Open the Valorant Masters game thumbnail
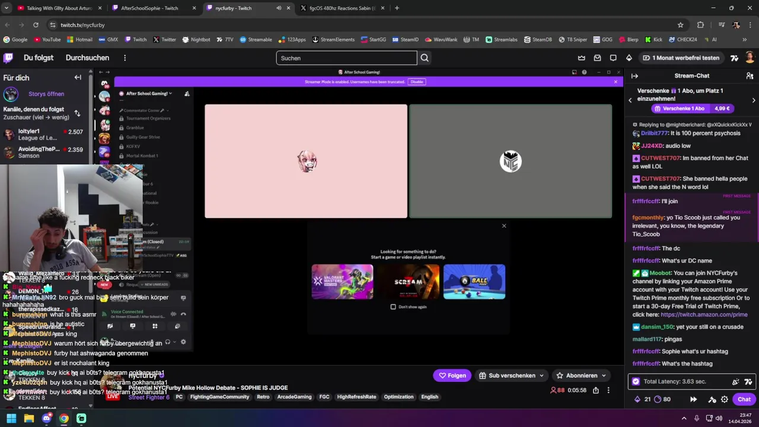This screenshot has height=427, width=759. [x=342, y=282]
